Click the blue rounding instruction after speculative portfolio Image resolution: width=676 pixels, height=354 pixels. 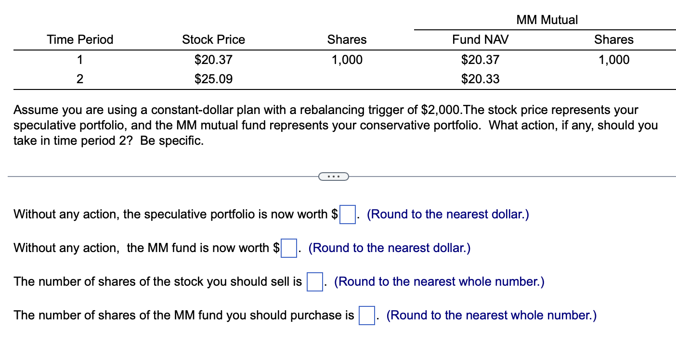[448, 214]
